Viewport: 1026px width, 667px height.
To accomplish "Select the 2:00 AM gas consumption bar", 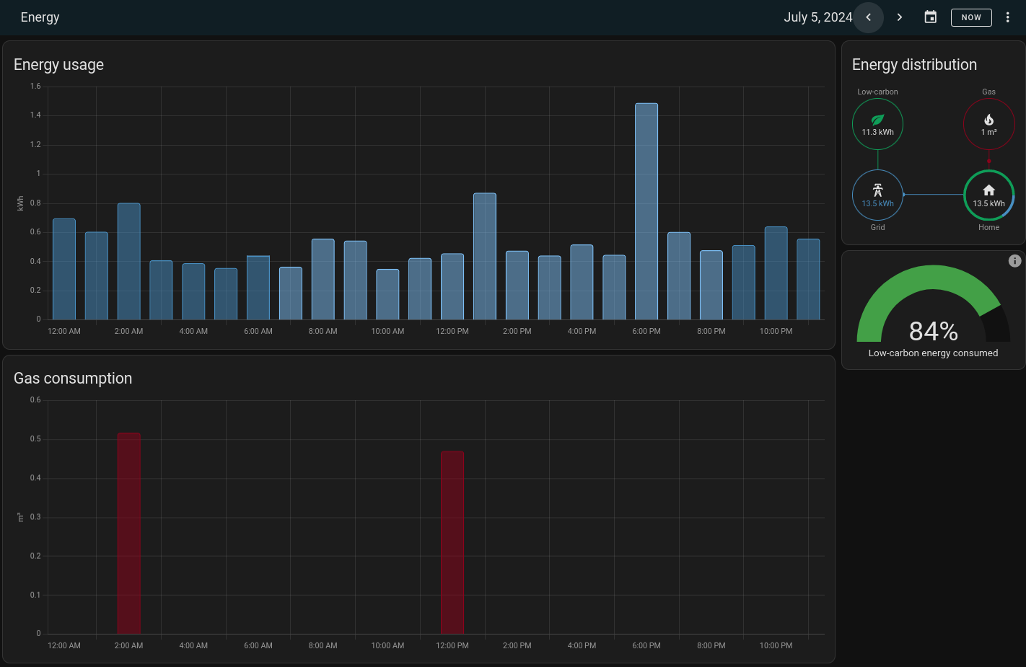I will [129, 533].
